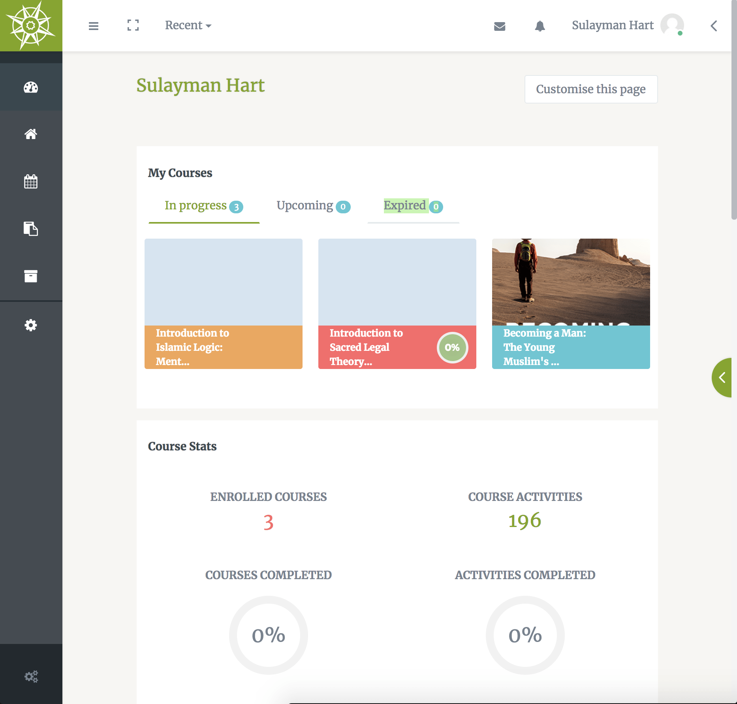Open messages envelope icon
The image size is (737, 704).
500,26
